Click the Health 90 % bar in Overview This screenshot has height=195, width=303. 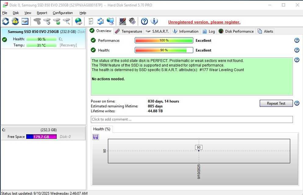click(164, 50)
